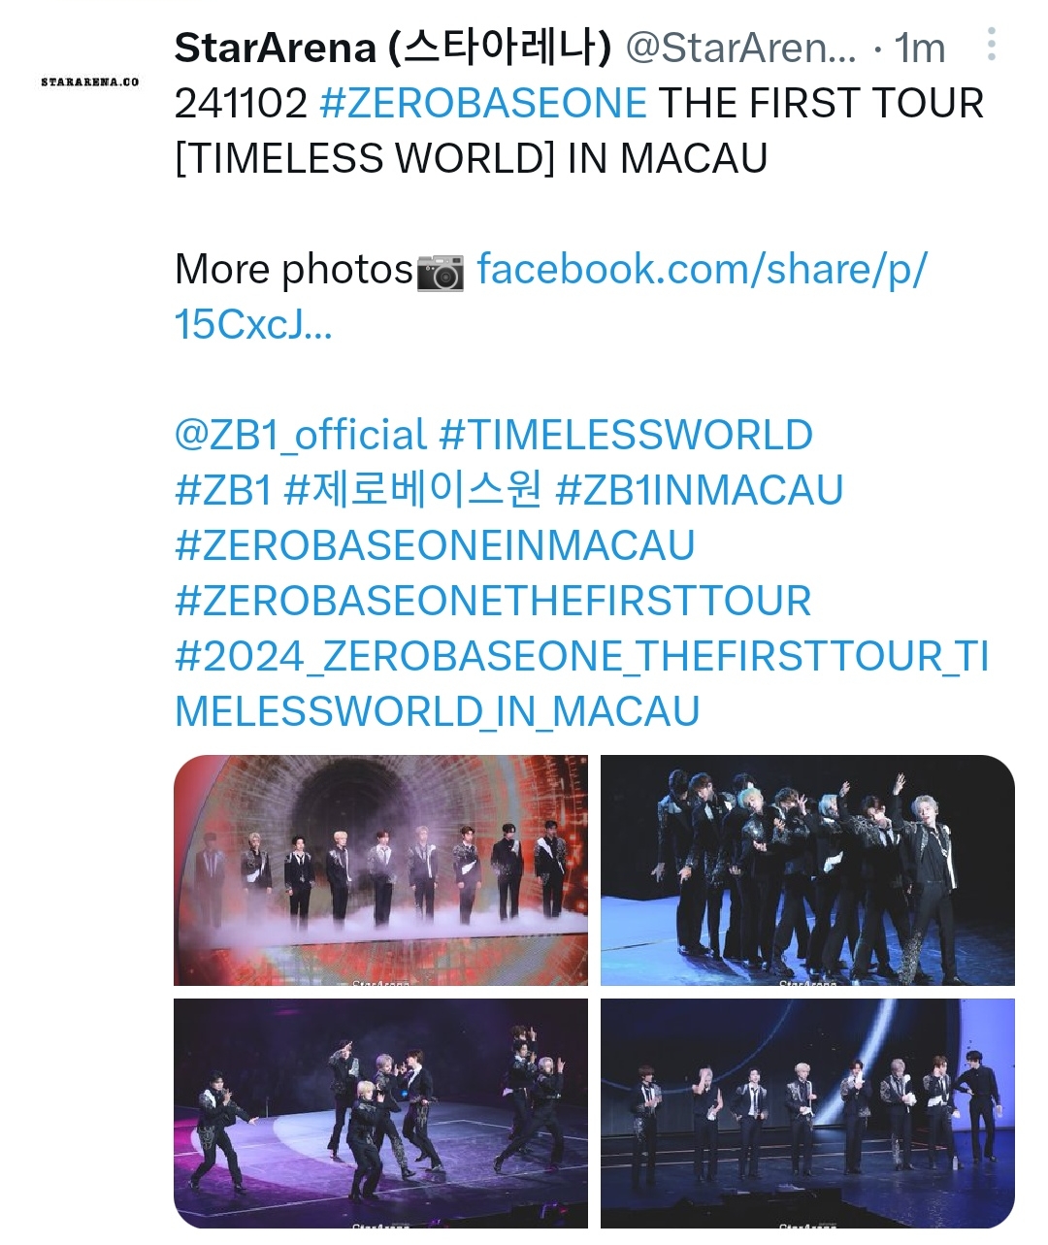This screenshot has height=1245, width=1048.
Task: Open the @StarAren... username handle
Action: pos(741,48)
